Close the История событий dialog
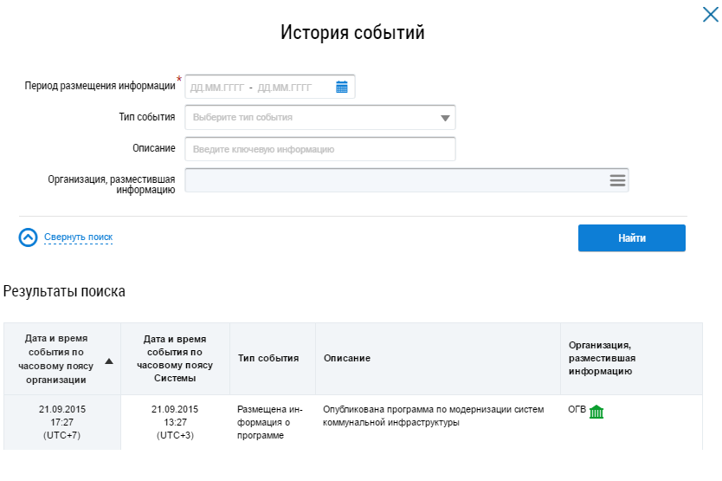The height and width of the screenshot is (481, 722). click(710, 14)
